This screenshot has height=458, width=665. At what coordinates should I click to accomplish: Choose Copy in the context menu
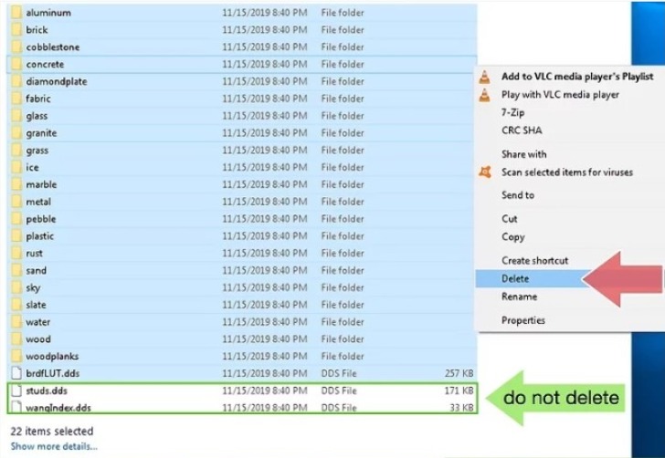(x=512, y=237)
